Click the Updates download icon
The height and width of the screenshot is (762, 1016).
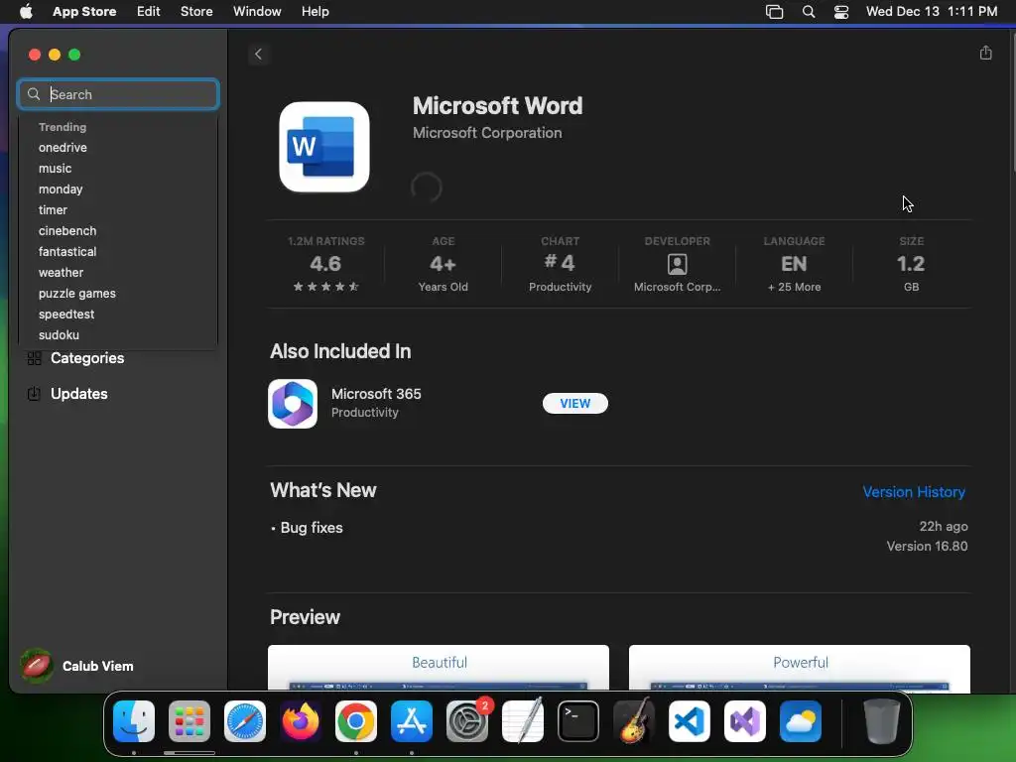coord(35,394)
